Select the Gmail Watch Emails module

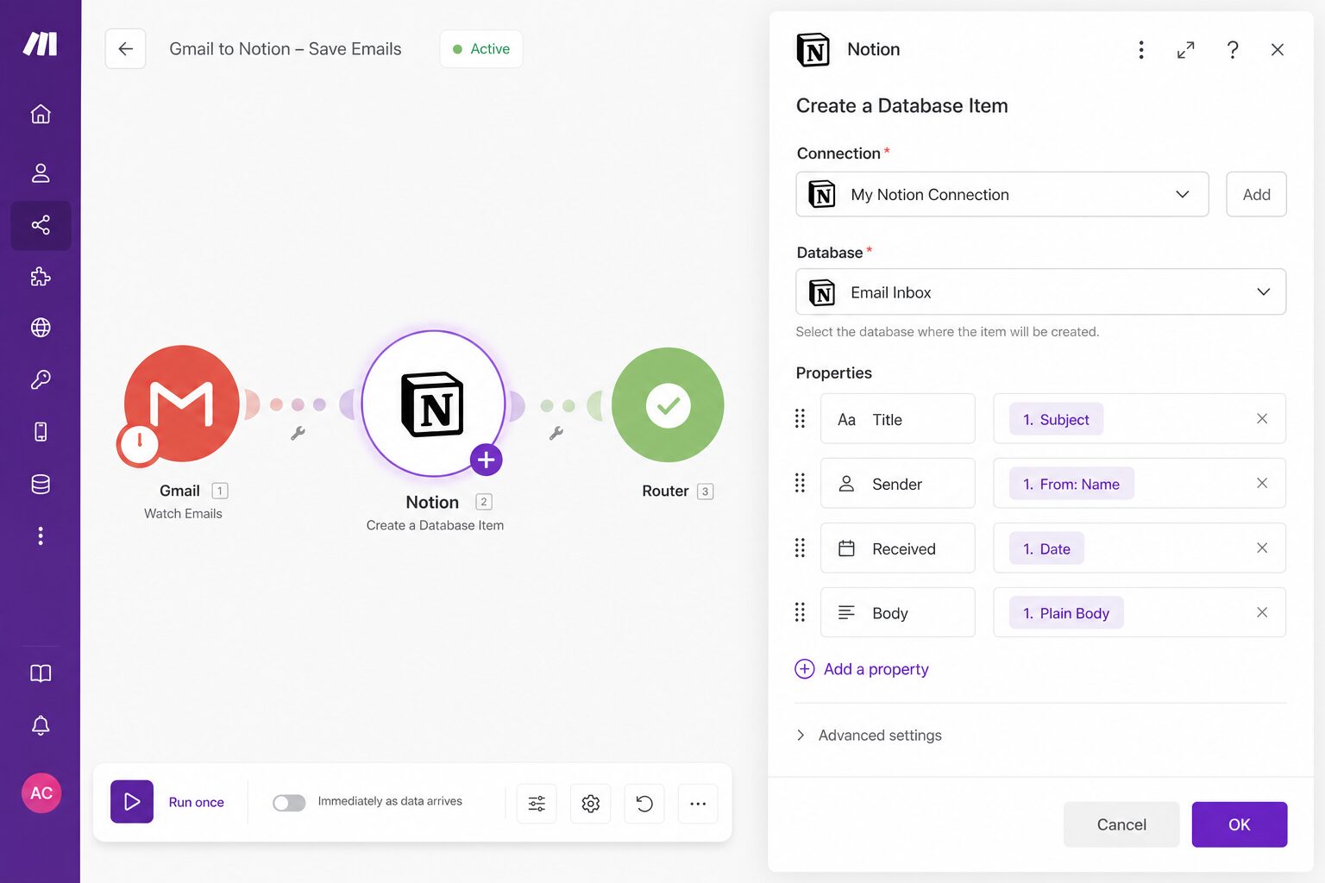(x=182, y=404)
